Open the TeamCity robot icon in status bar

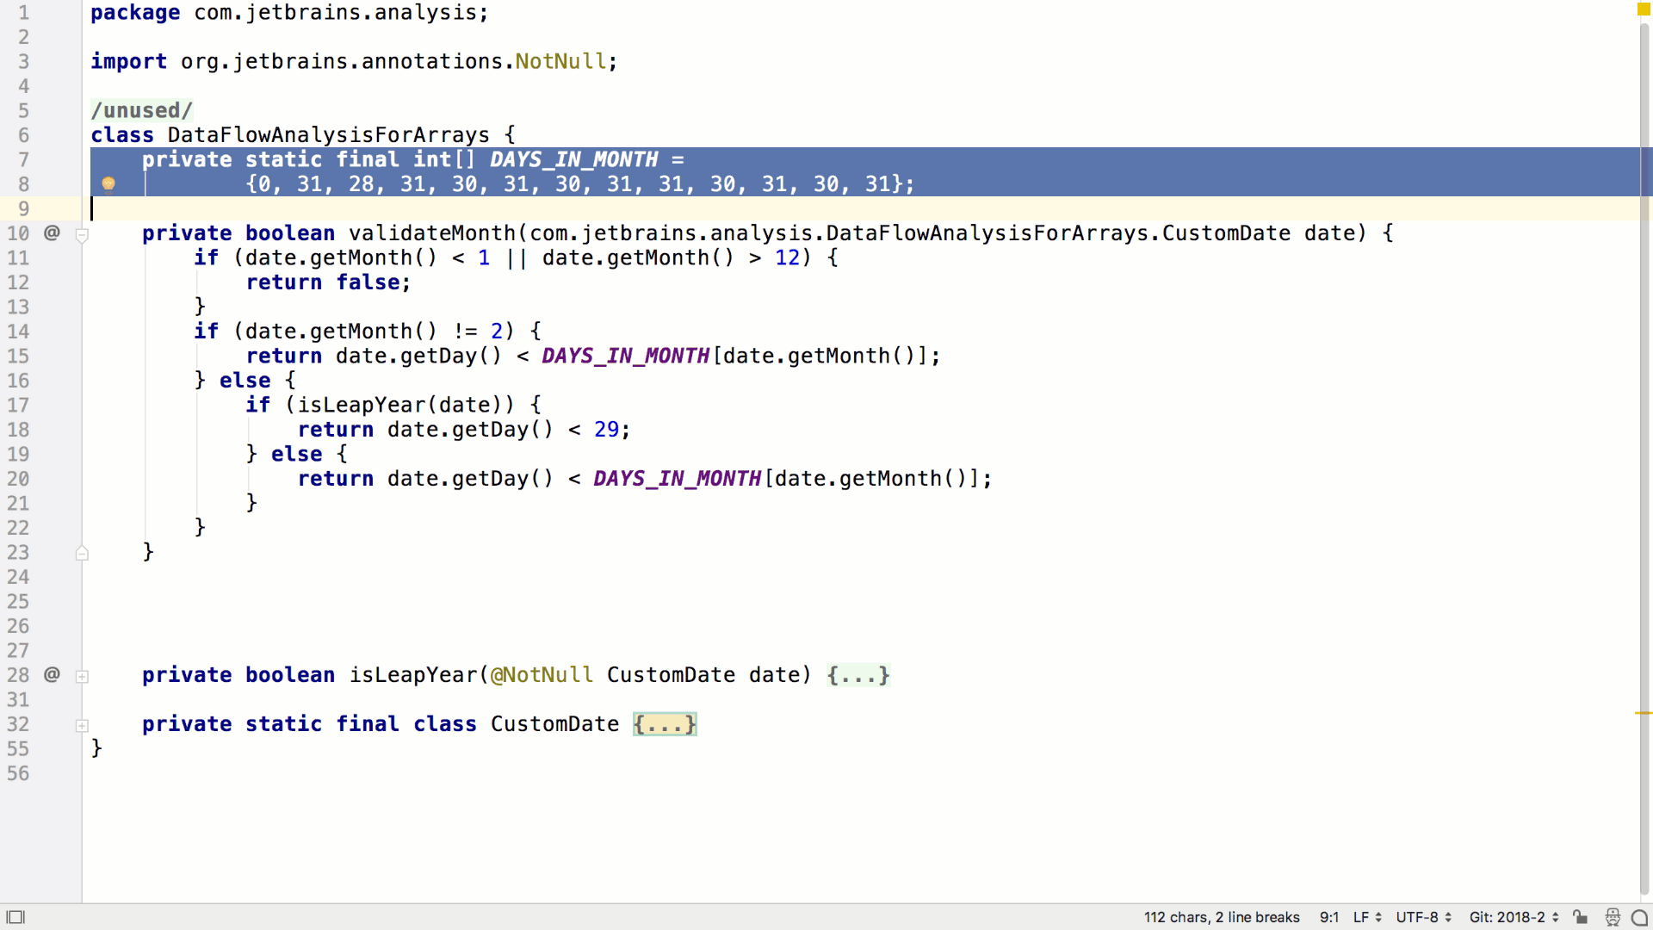[x=1613, y=918]
